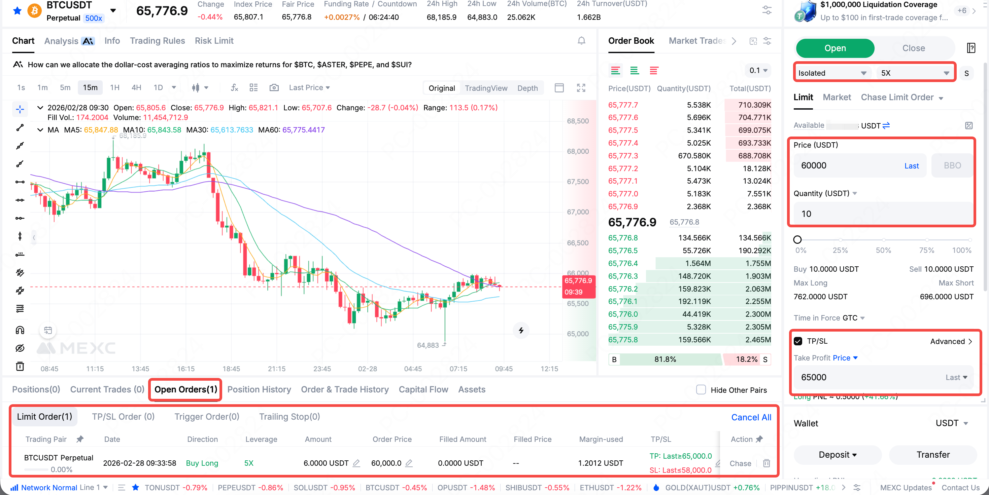Take a chart screenshot with camera icon
Viewport: 989px width, 495px height.
(x=274, y=87)
